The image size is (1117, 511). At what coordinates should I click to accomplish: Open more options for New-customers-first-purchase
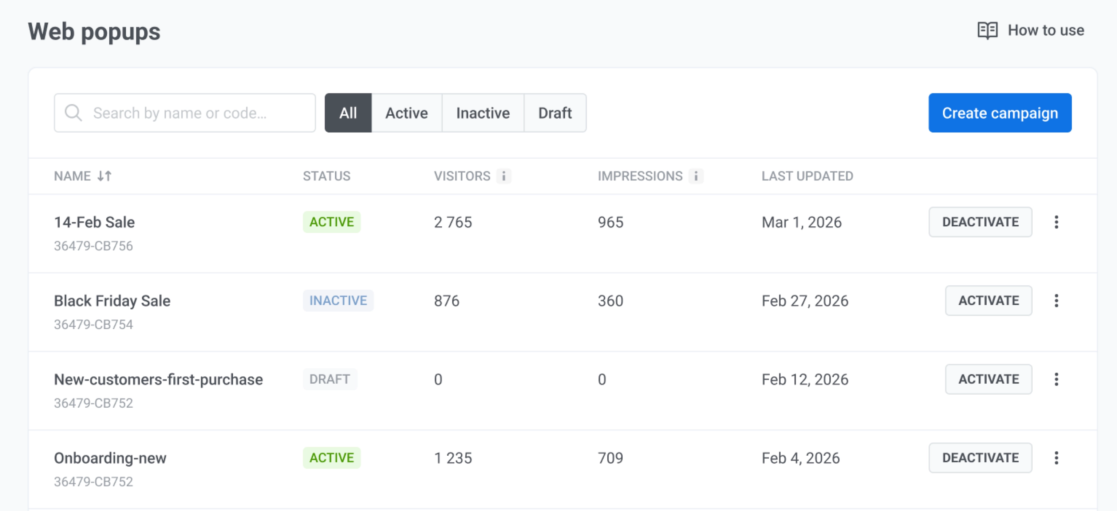coord(1056,379)
